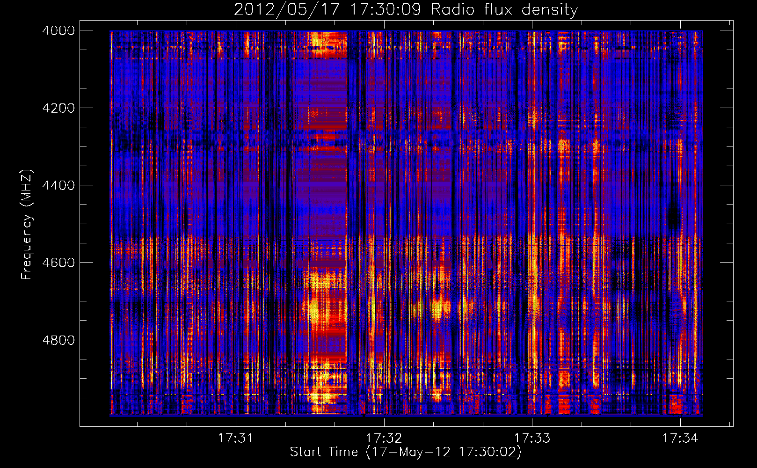Click the "Frequency (MHZ)" axis label
Screen dimensions: 757x468
27,225
